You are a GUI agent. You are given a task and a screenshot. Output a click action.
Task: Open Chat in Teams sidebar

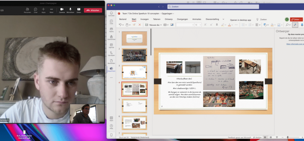pyautogui.click(x=111, y=22)
